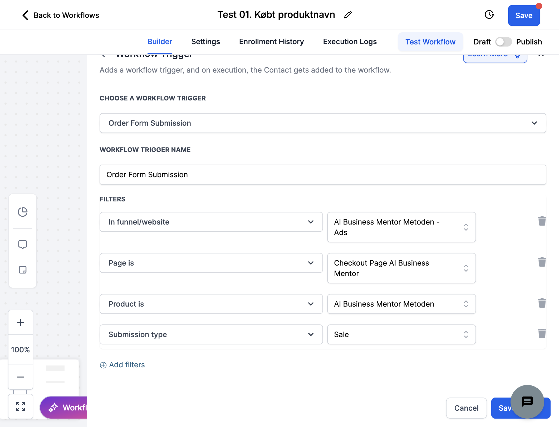Click the purple Workflow AI button
Image resolution: width=559 pixels, height=427 pixels.
tap(63, 408)
